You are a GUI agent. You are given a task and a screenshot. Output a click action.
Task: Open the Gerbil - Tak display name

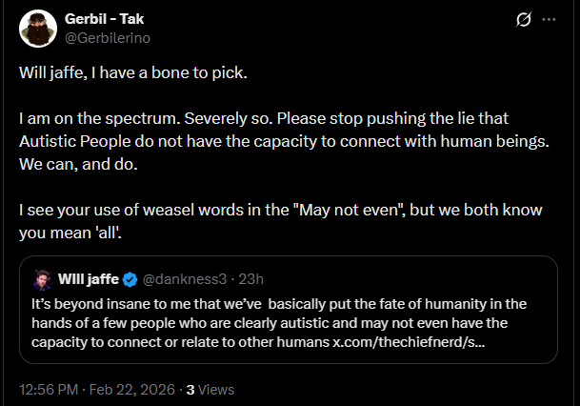(106, 19)
